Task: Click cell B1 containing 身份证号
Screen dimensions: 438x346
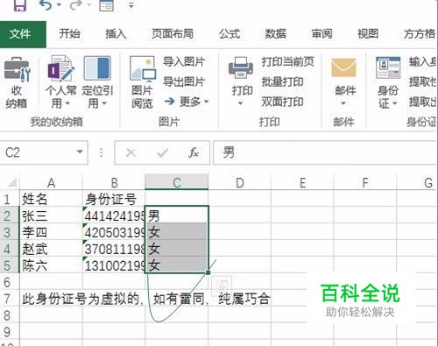Action: click(114, 199)
